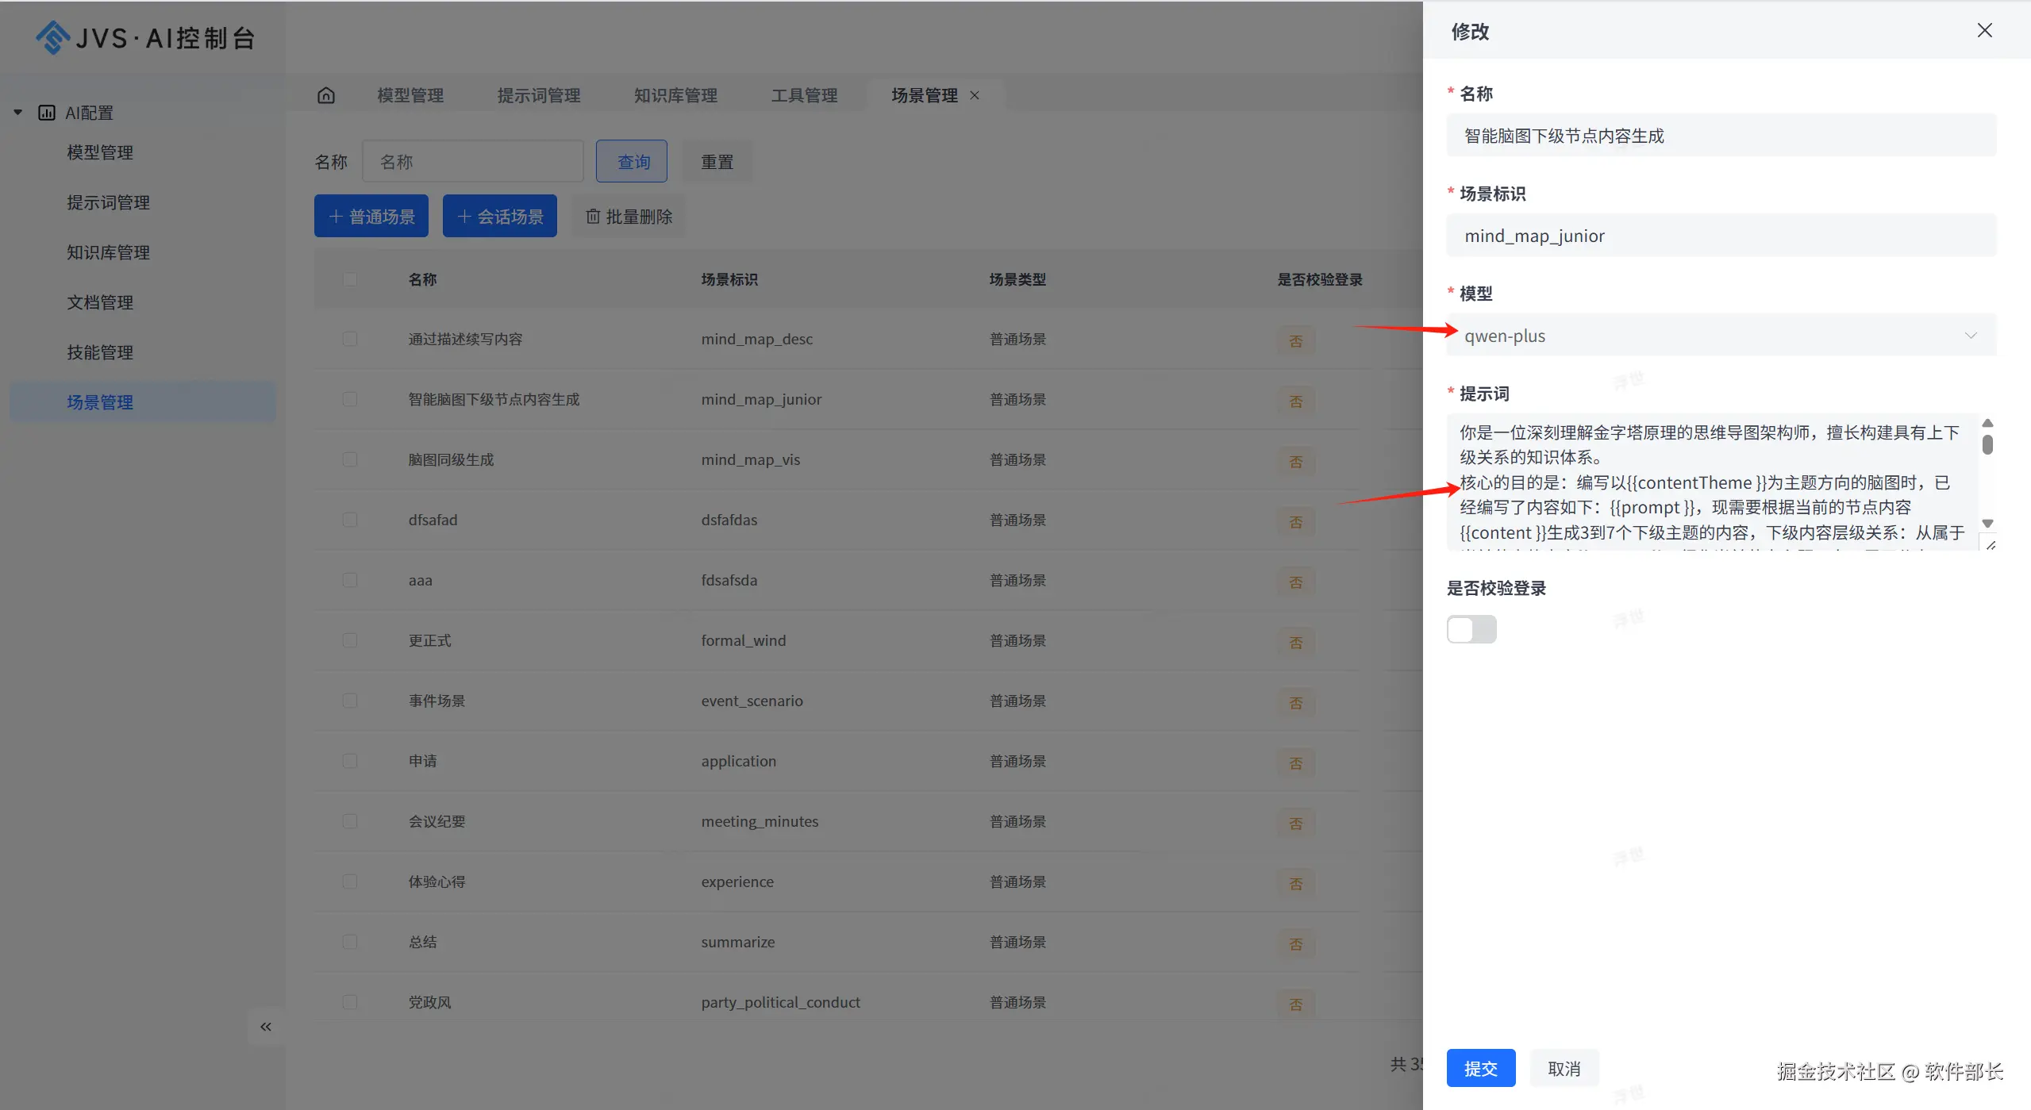
Task: Click the 批量删除 trash button
Action: [x=629, y=217]
